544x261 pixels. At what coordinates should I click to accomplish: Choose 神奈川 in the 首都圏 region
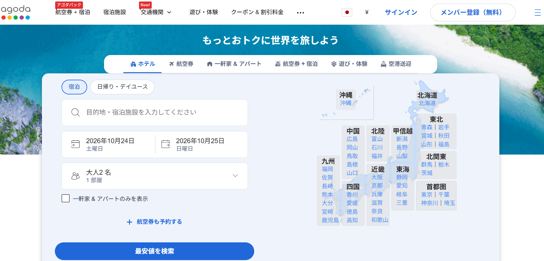429,203
